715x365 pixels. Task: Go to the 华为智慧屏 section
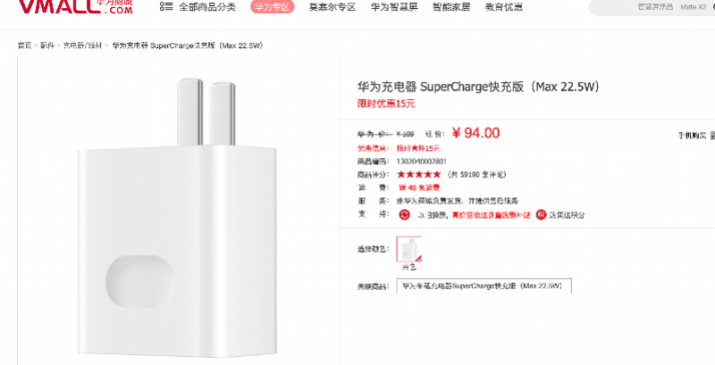(394, 7)
